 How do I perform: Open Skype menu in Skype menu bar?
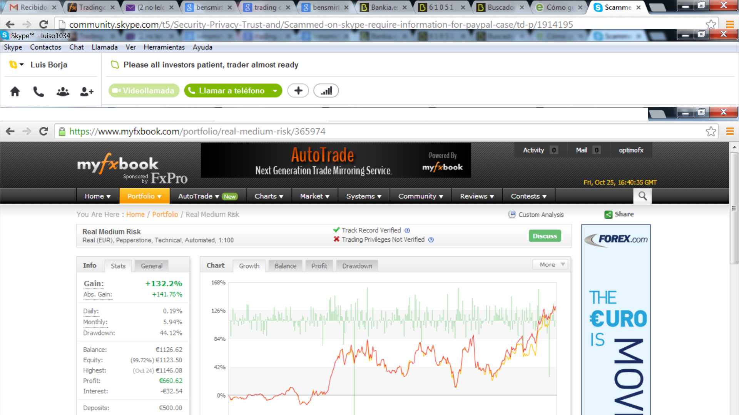[13, 47]
